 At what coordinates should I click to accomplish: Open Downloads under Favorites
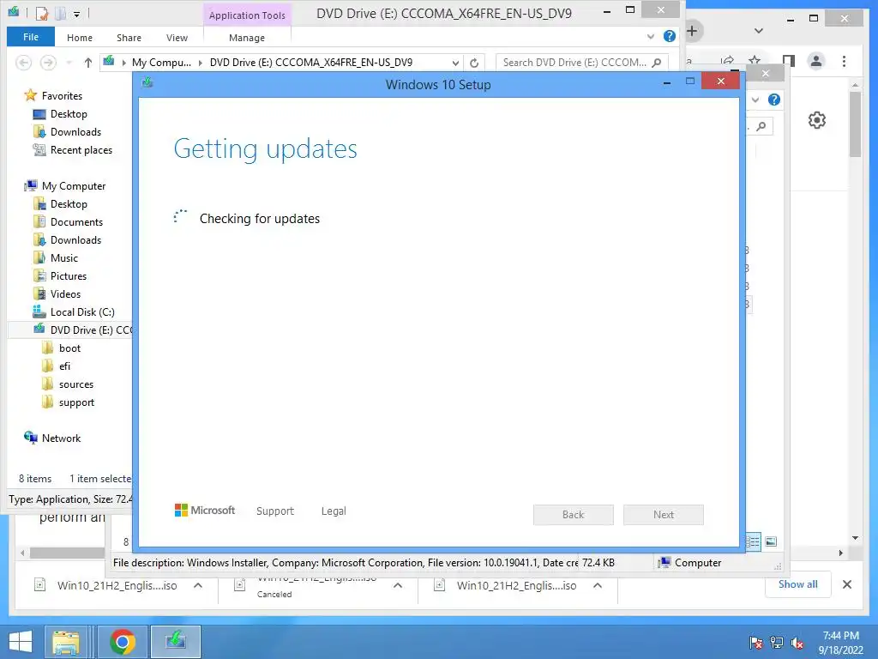pos(75,131)
